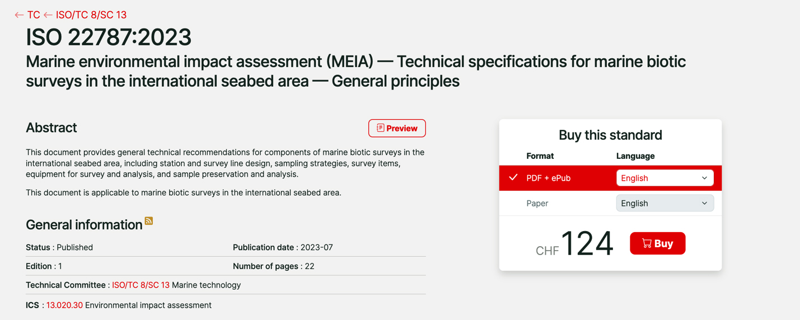800x320 pixels.
Task: Click the left arrow before TC breadcrumb
Action: pyautogui.click(x=19, y=15)
